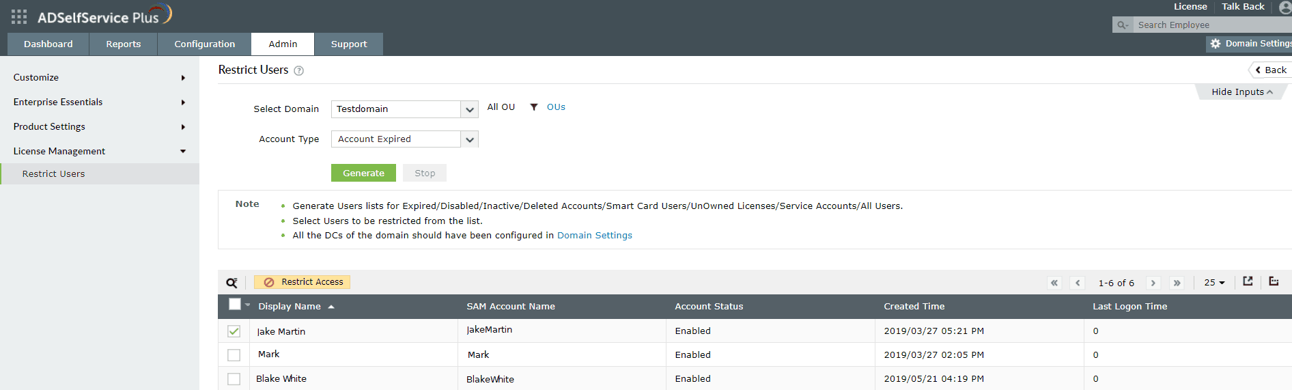Check the Blake White checkbox
The image size is (1292, 390).
point(234,379)
